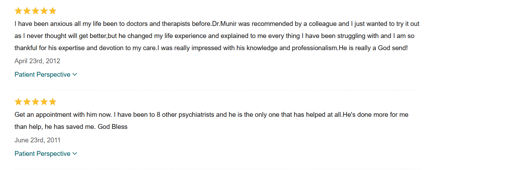Image resolution: width=509 pixels, height=170 pixels.
Task: Click the review line starting "I have been anxious"
Action: coord(217,24)
